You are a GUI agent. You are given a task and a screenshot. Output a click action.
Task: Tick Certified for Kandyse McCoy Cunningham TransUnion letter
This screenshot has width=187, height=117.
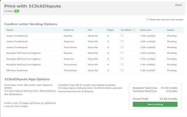122,64
